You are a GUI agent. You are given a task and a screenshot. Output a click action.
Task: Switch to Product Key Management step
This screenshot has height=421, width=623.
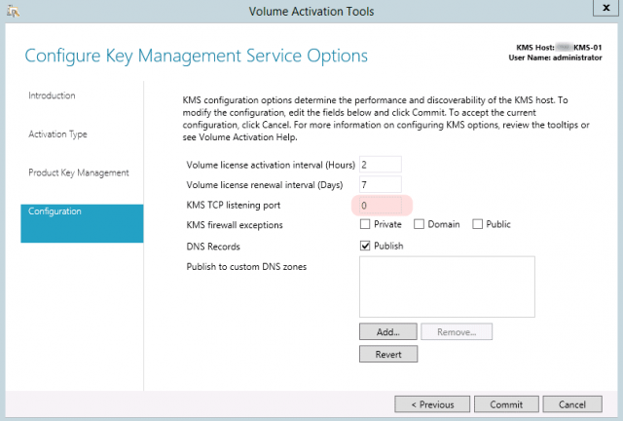(78, 172)
